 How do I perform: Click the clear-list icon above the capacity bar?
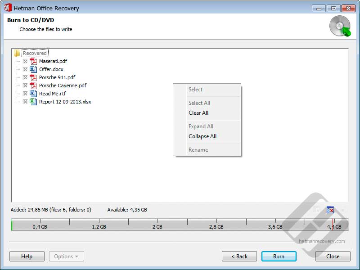pos(330,210)
